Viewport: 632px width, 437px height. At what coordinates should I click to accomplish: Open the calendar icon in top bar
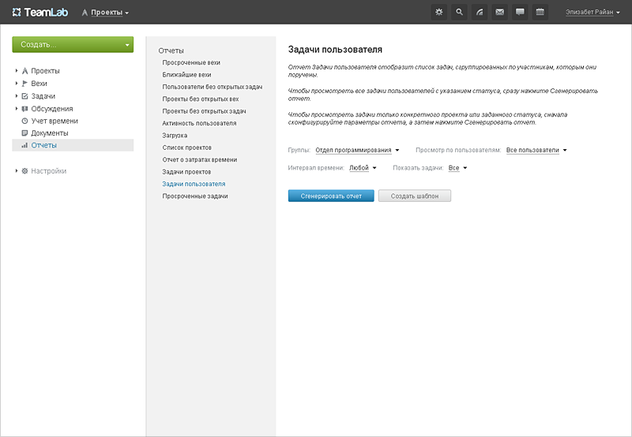(540, 12)
